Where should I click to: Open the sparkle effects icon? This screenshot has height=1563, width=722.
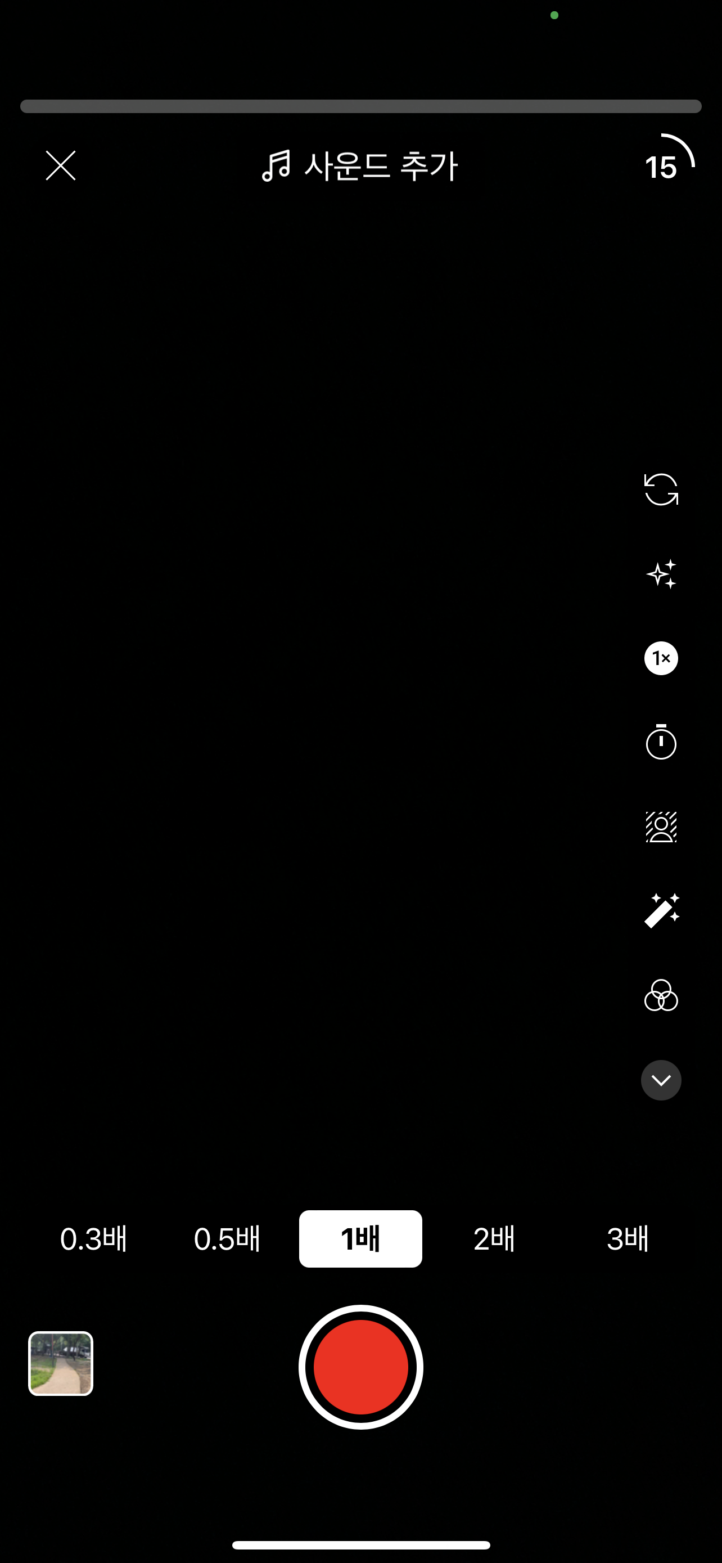pos(661,574)
